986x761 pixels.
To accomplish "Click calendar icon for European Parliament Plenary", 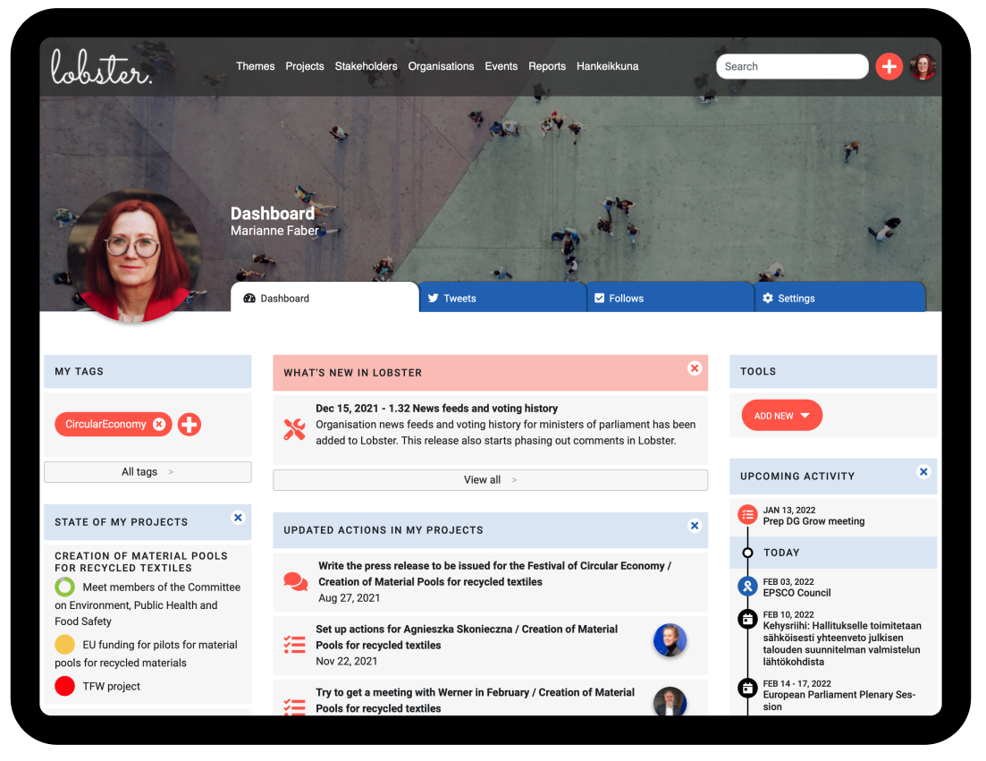I will 747,688.
